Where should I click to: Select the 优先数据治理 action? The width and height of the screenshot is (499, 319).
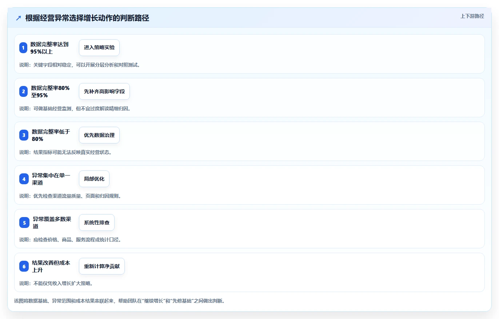click(x=99, y=135)
